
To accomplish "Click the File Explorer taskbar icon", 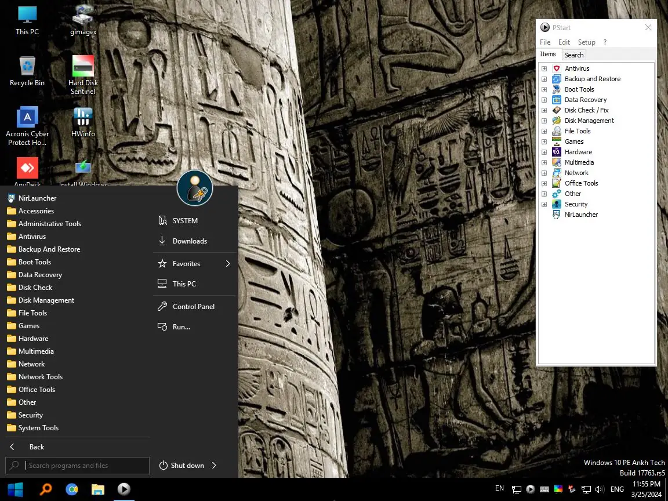I will click(x=97, y=489).
